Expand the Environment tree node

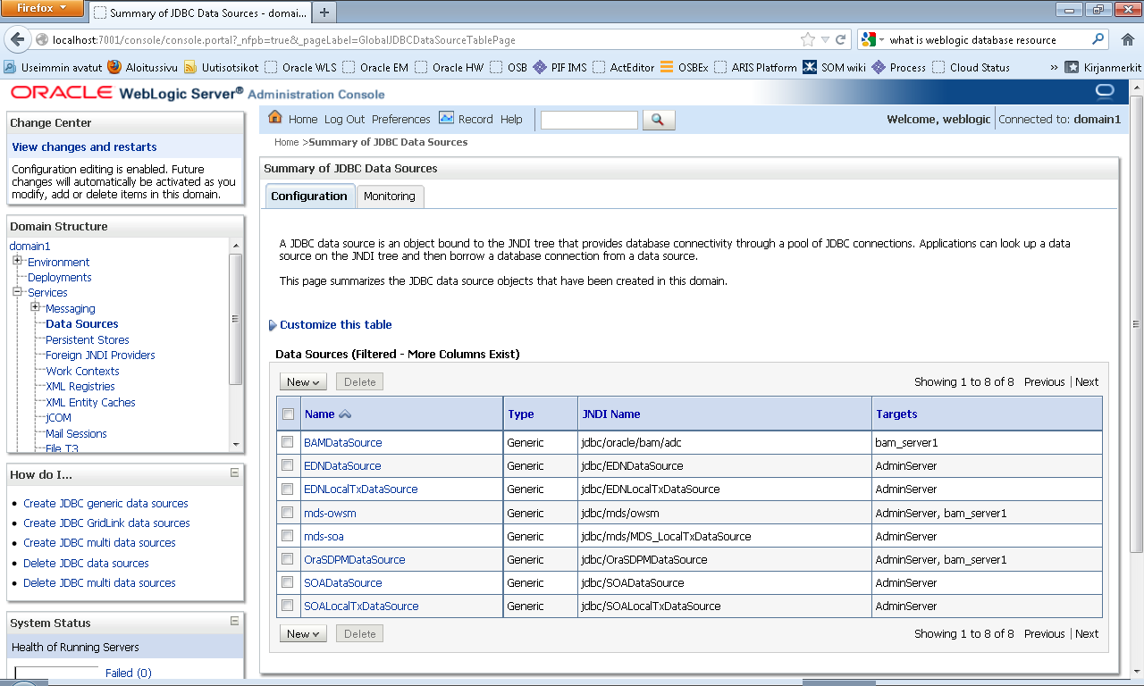[18, 262]
